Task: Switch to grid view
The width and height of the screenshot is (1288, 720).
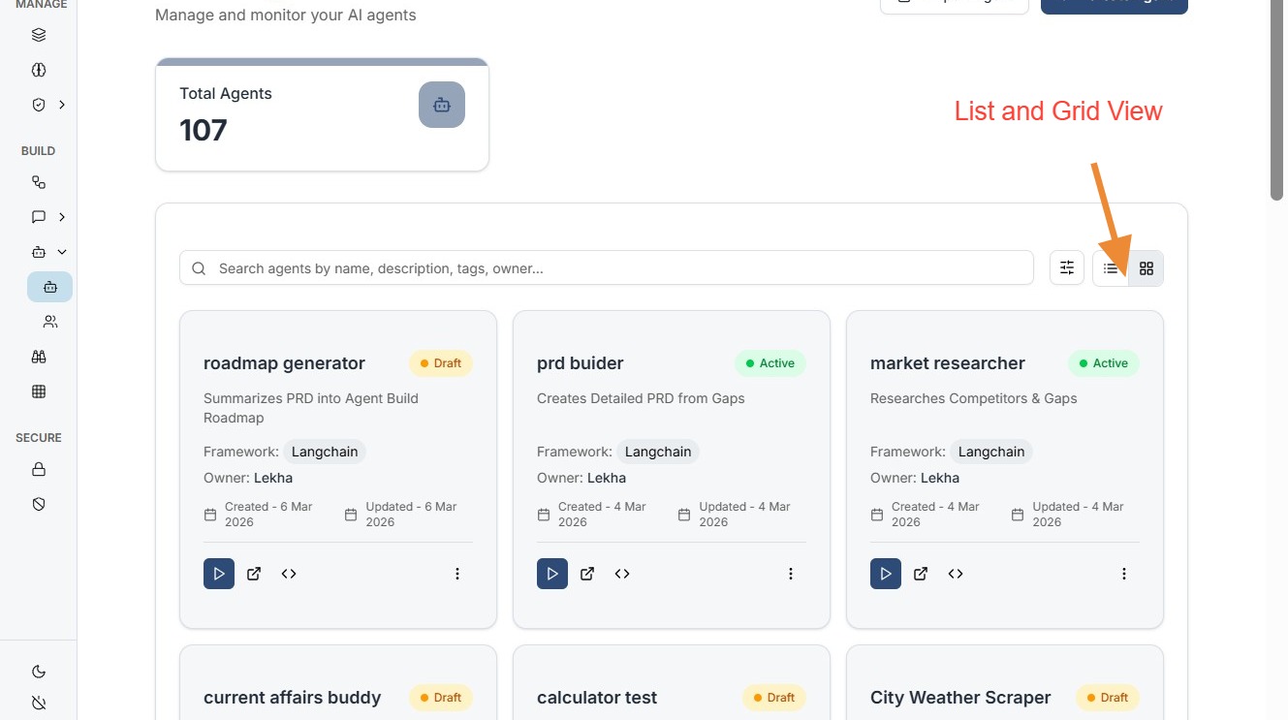Action: point(1147,268)
